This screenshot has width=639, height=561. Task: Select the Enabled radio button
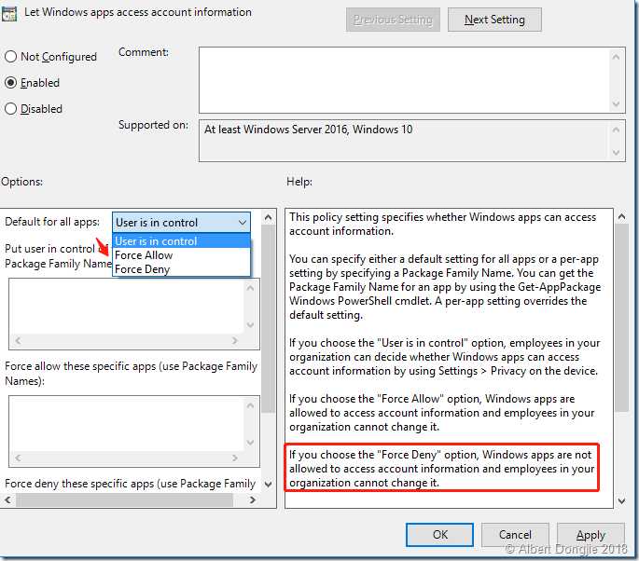10,83
